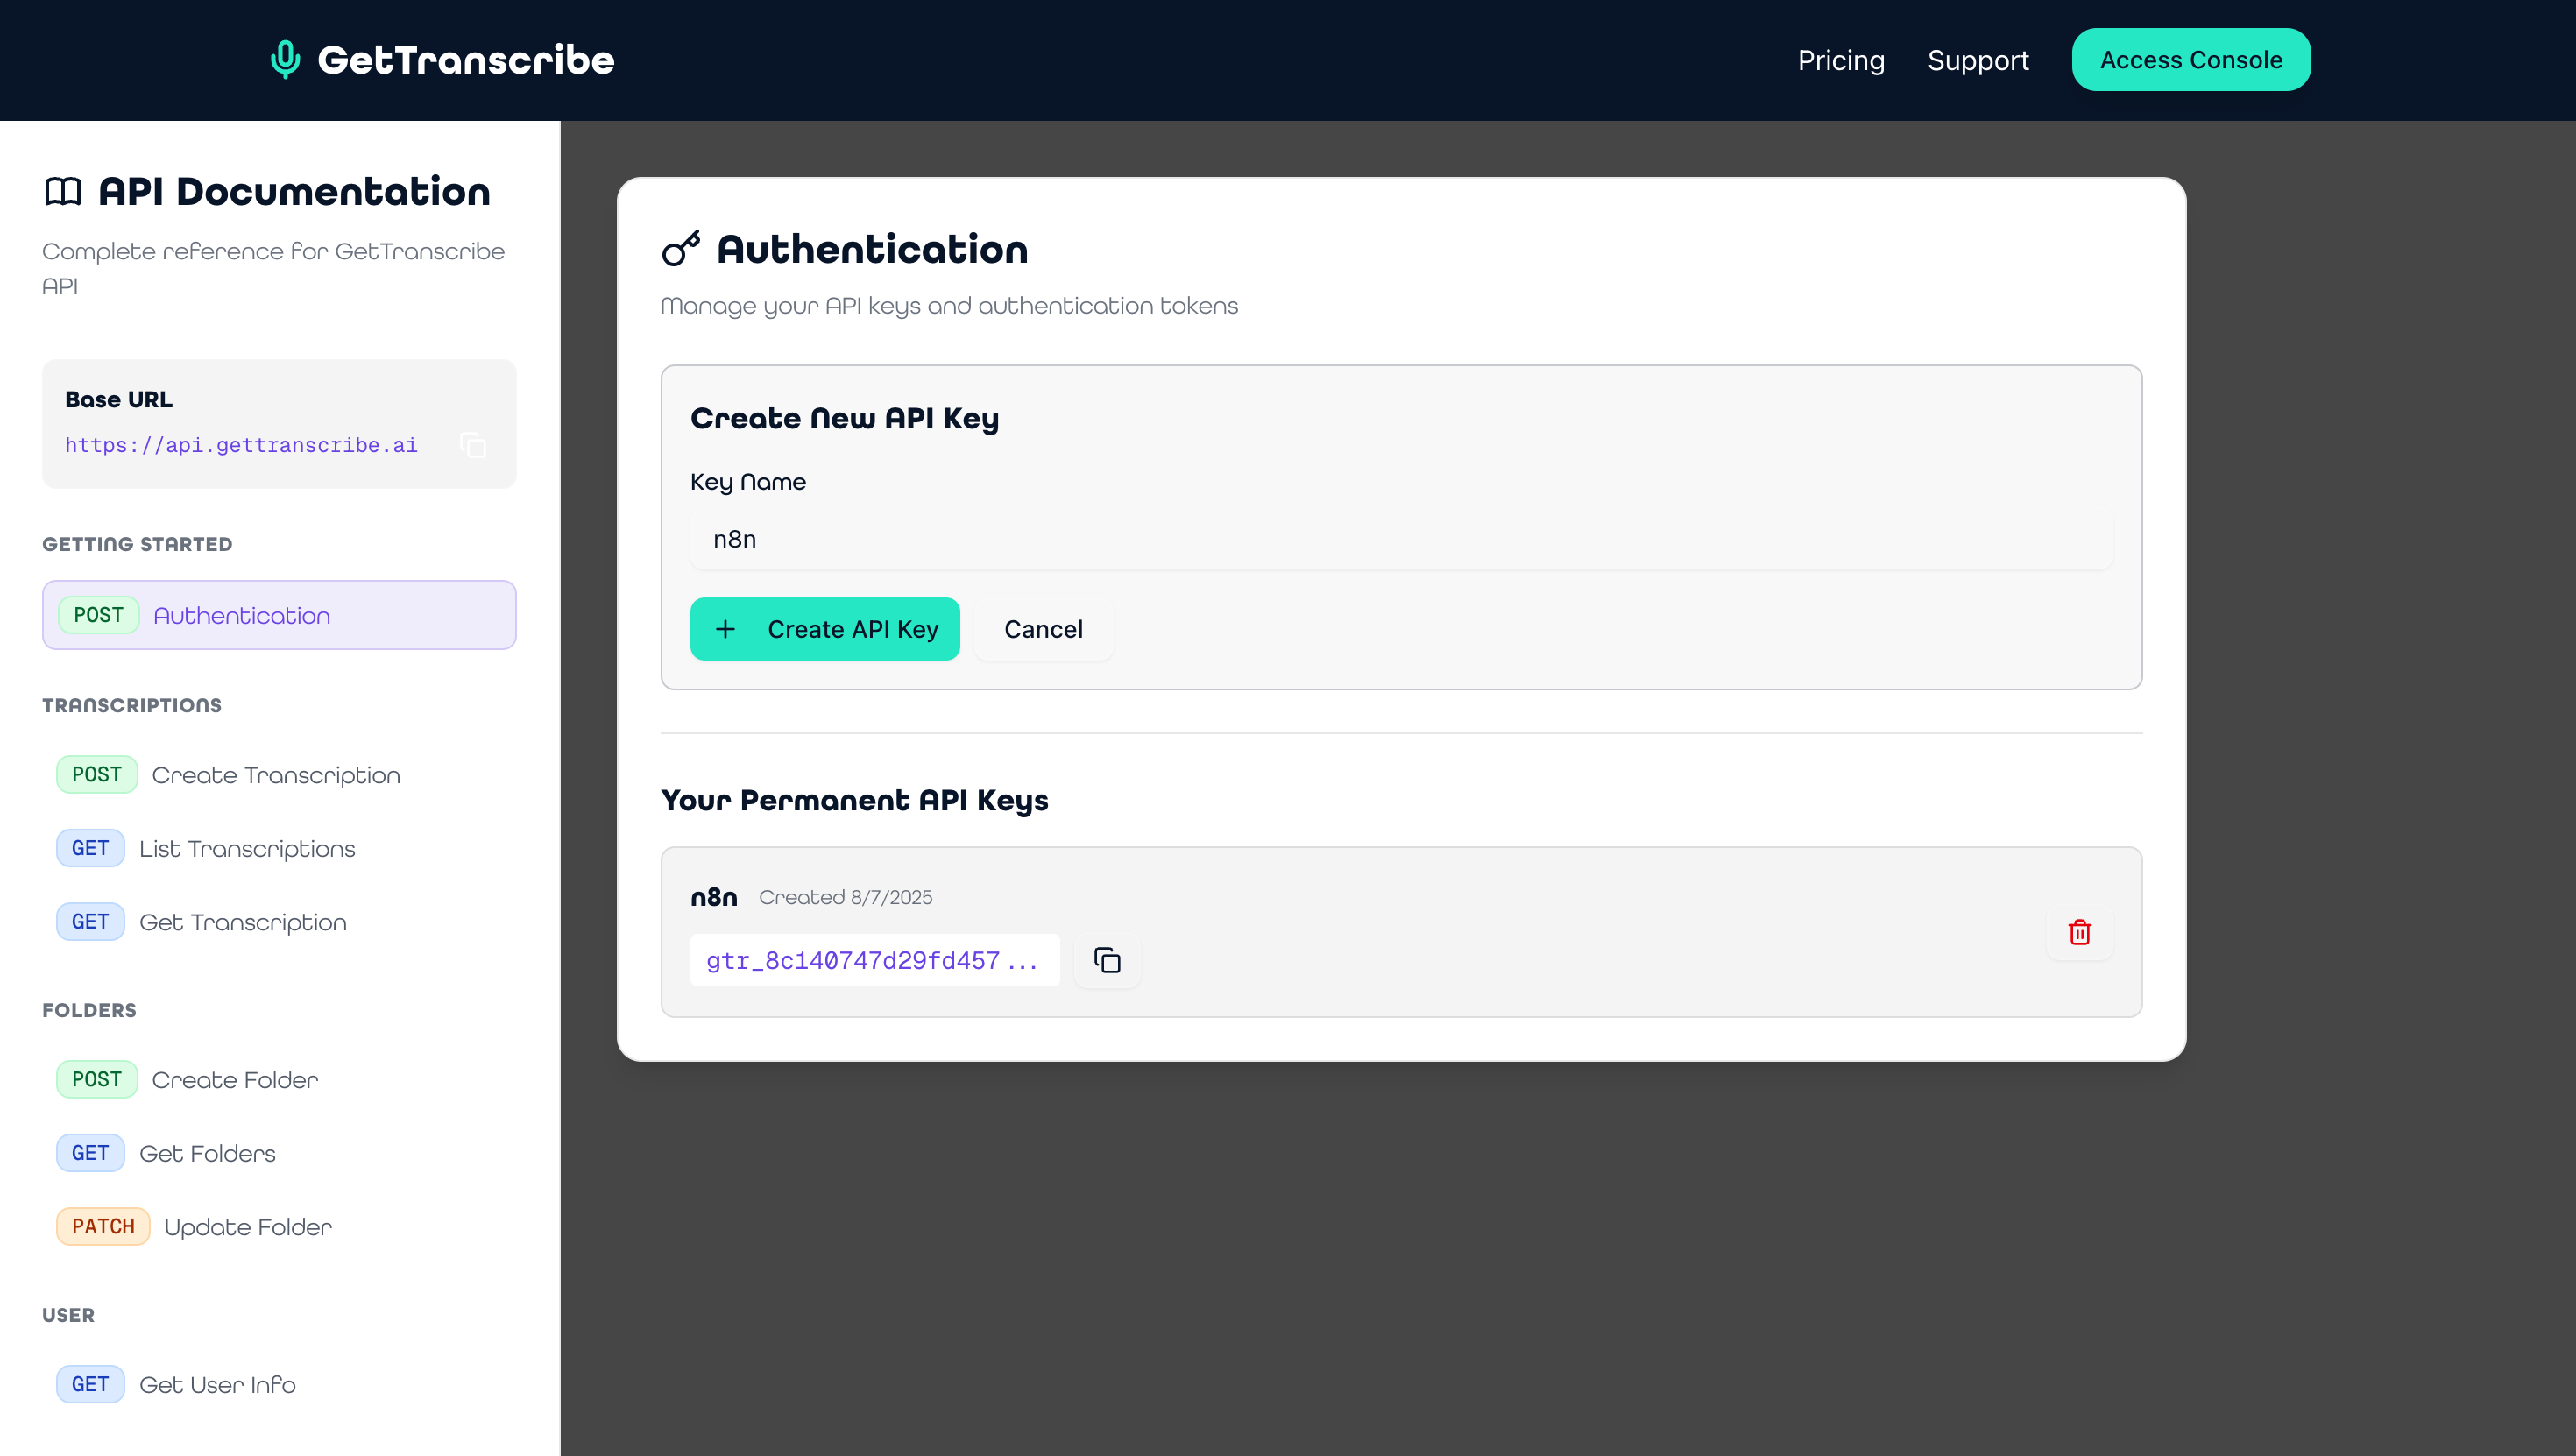Click the GetTranscribe microphone logo icon
Image resolution: width=2576 pixels, height=1456 pixels.
[285, 60]
